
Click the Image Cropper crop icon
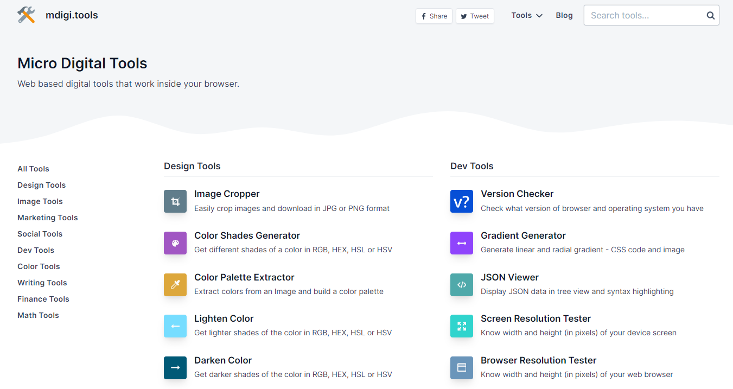point(175,201)
